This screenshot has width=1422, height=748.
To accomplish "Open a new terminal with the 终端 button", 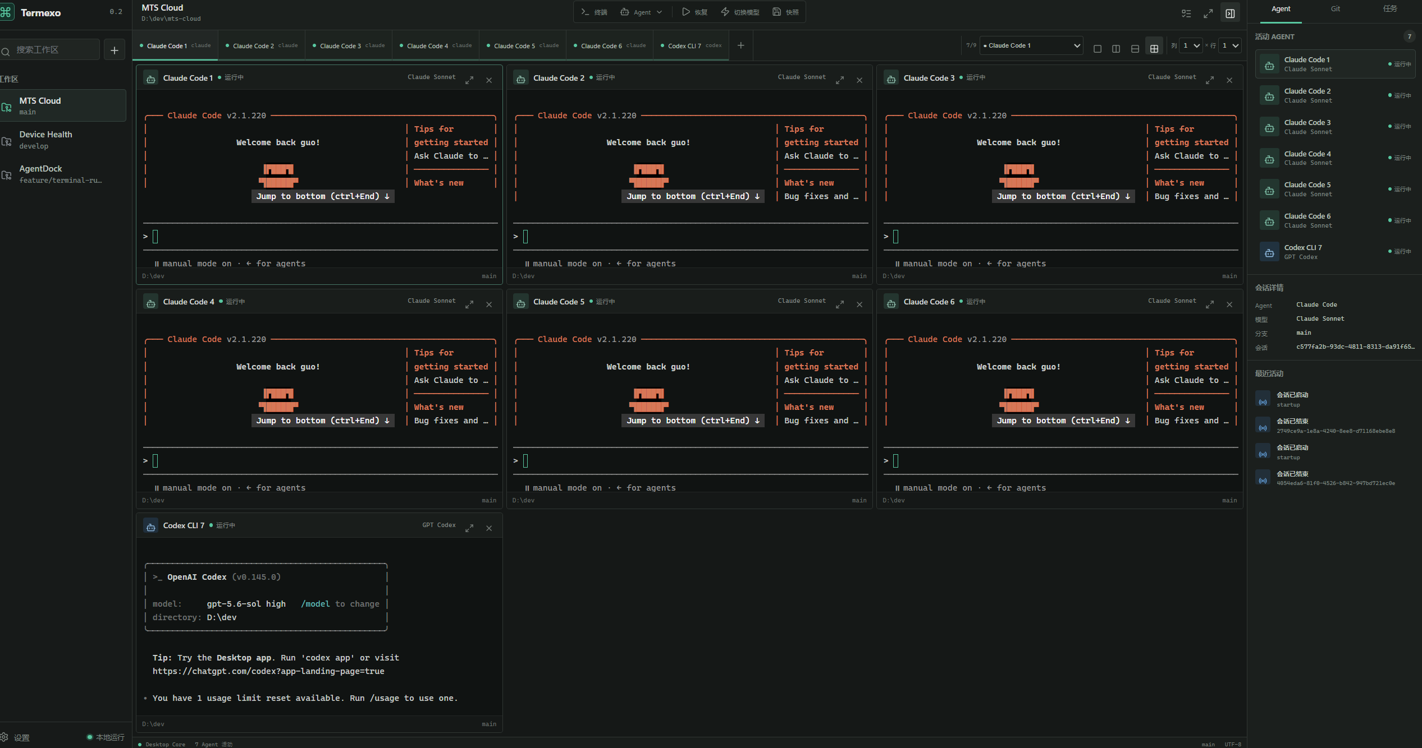I will coord(594,12).
